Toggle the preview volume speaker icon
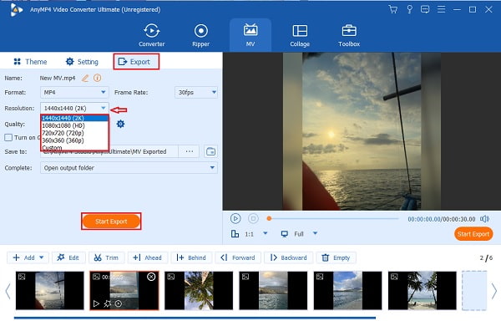 [x=484, y=219]
